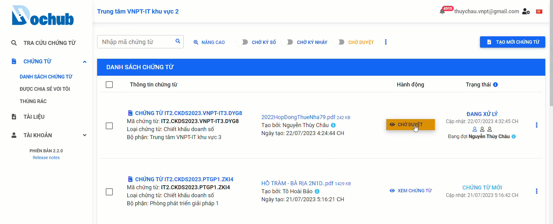Viewport: 553px width, 224px height.
Task: Click the search magnifier in document code box
Action: 178,41
